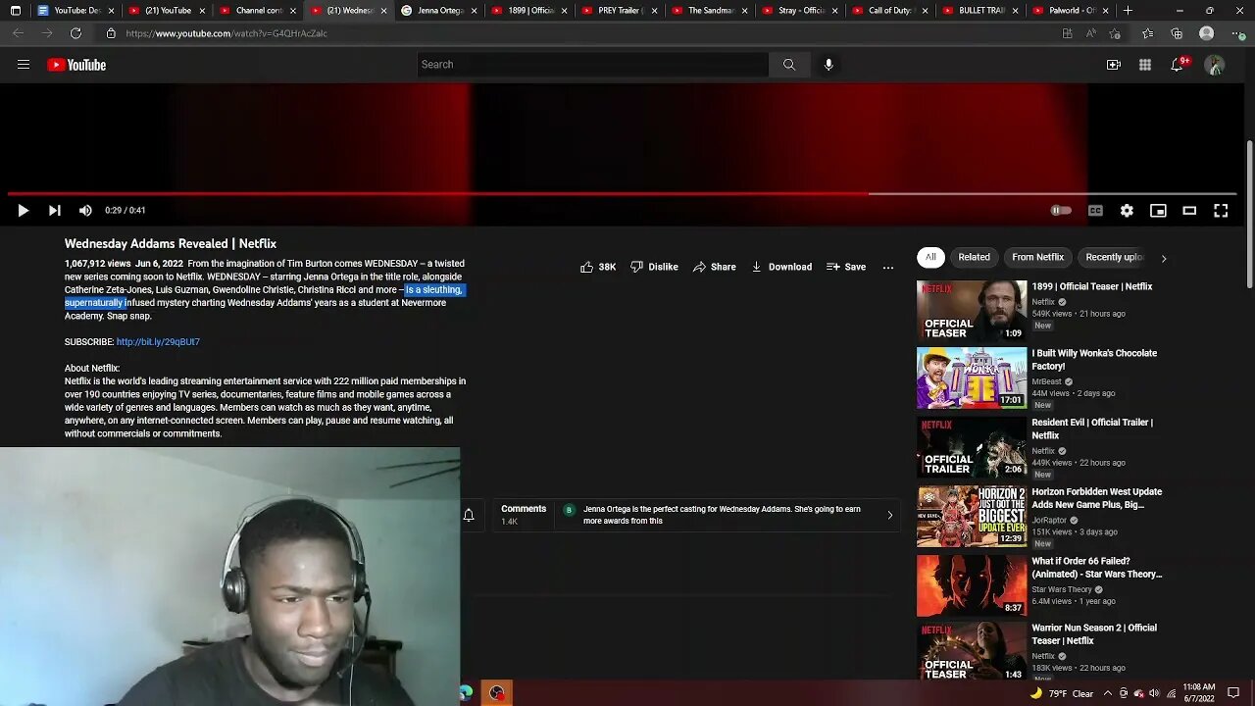Toggle closed captions
The image size is (1255, 706).
(1095, 210)
